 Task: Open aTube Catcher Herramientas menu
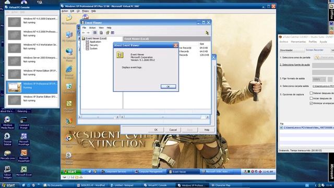point(298,42)
